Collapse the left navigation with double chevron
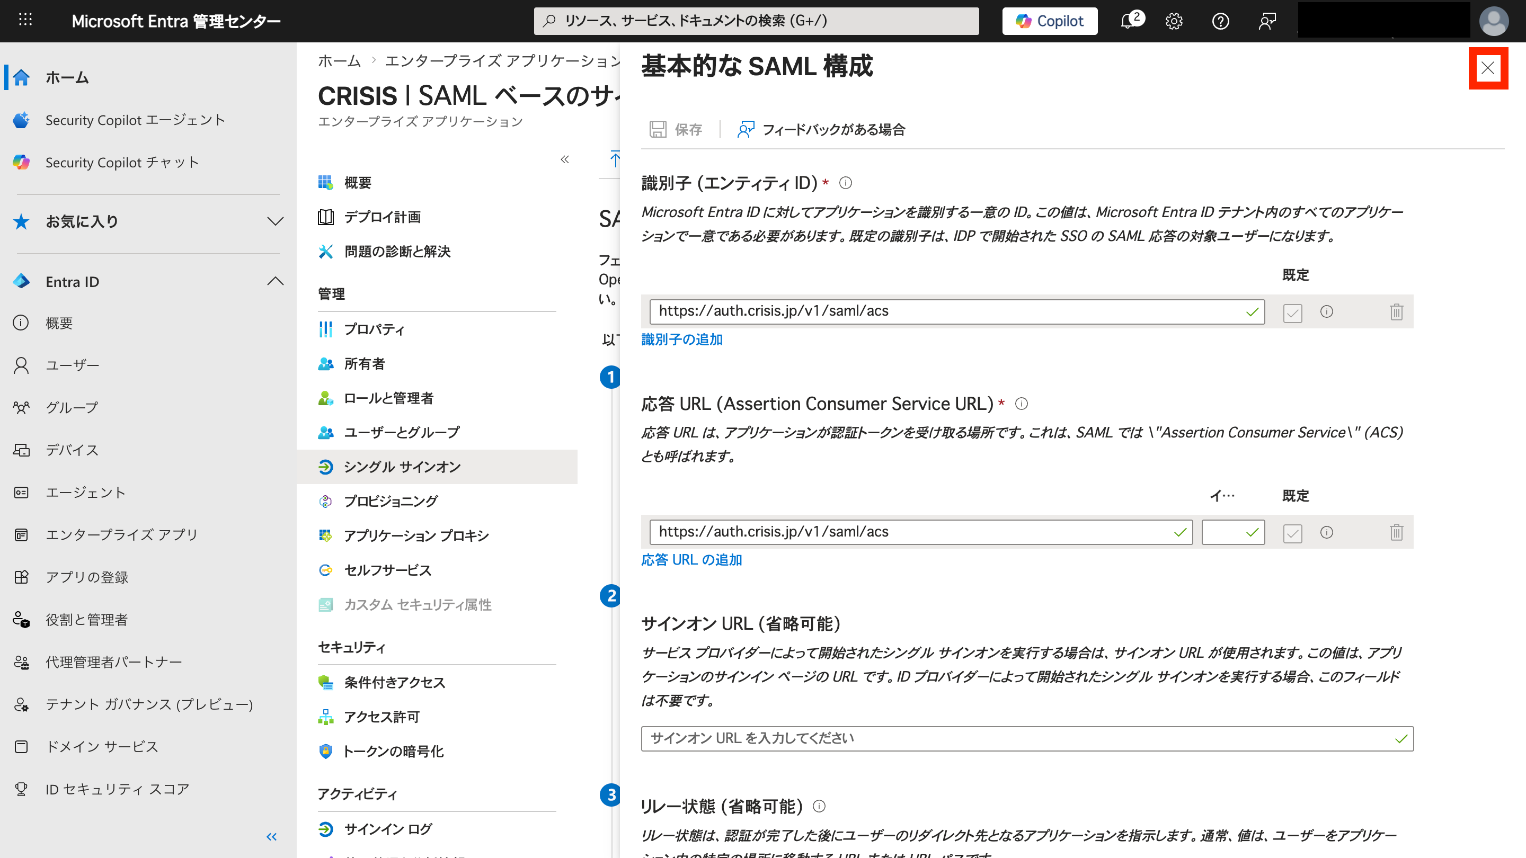 click(x=272, y=837)
